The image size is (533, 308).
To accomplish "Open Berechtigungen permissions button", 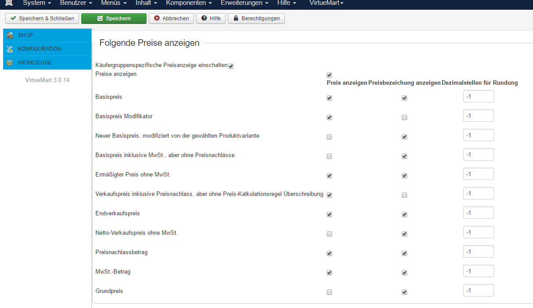I will (x=256, y=19).
